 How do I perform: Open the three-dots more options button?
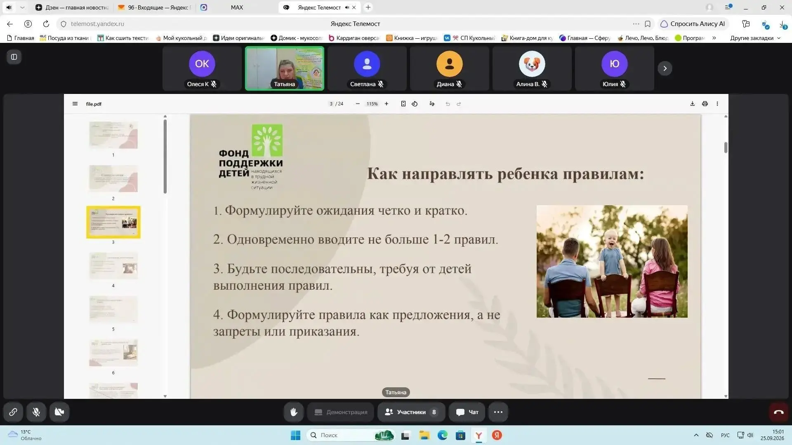click(498, 412)
